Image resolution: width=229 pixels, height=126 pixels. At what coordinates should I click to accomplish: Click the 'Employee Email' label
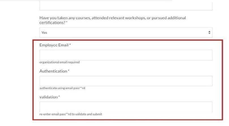54,45
